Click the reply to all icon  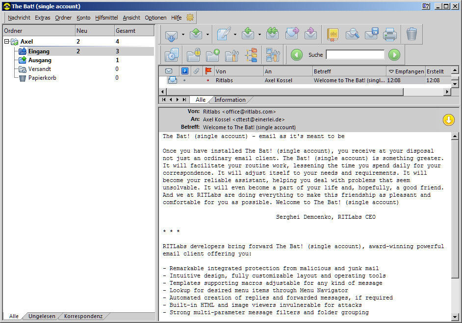(273, 34)
